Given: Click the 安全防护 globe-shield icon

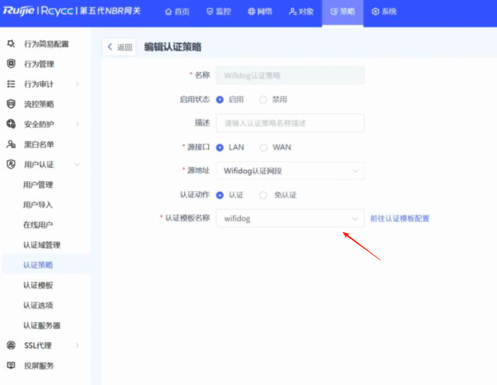Looking at the screenshot, I should (x=11, y=124).
